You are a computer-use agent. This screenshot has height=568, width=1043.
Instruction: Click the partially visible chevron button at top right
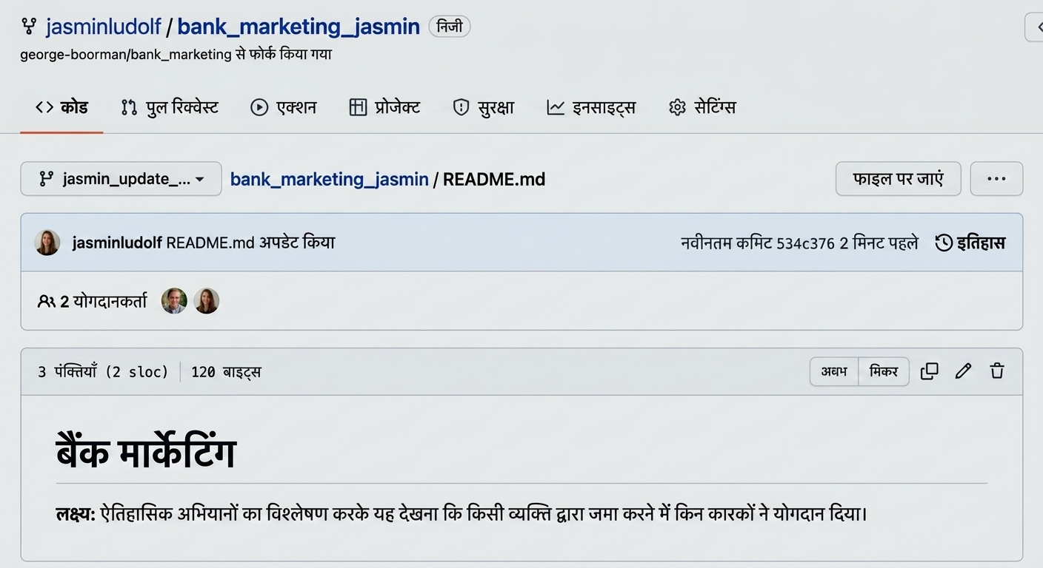(1035, 27)
